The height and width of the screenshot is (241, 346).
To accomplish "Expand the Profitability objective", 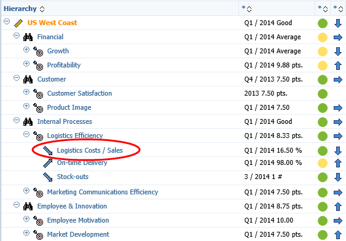I will click(x=26, y=64).
